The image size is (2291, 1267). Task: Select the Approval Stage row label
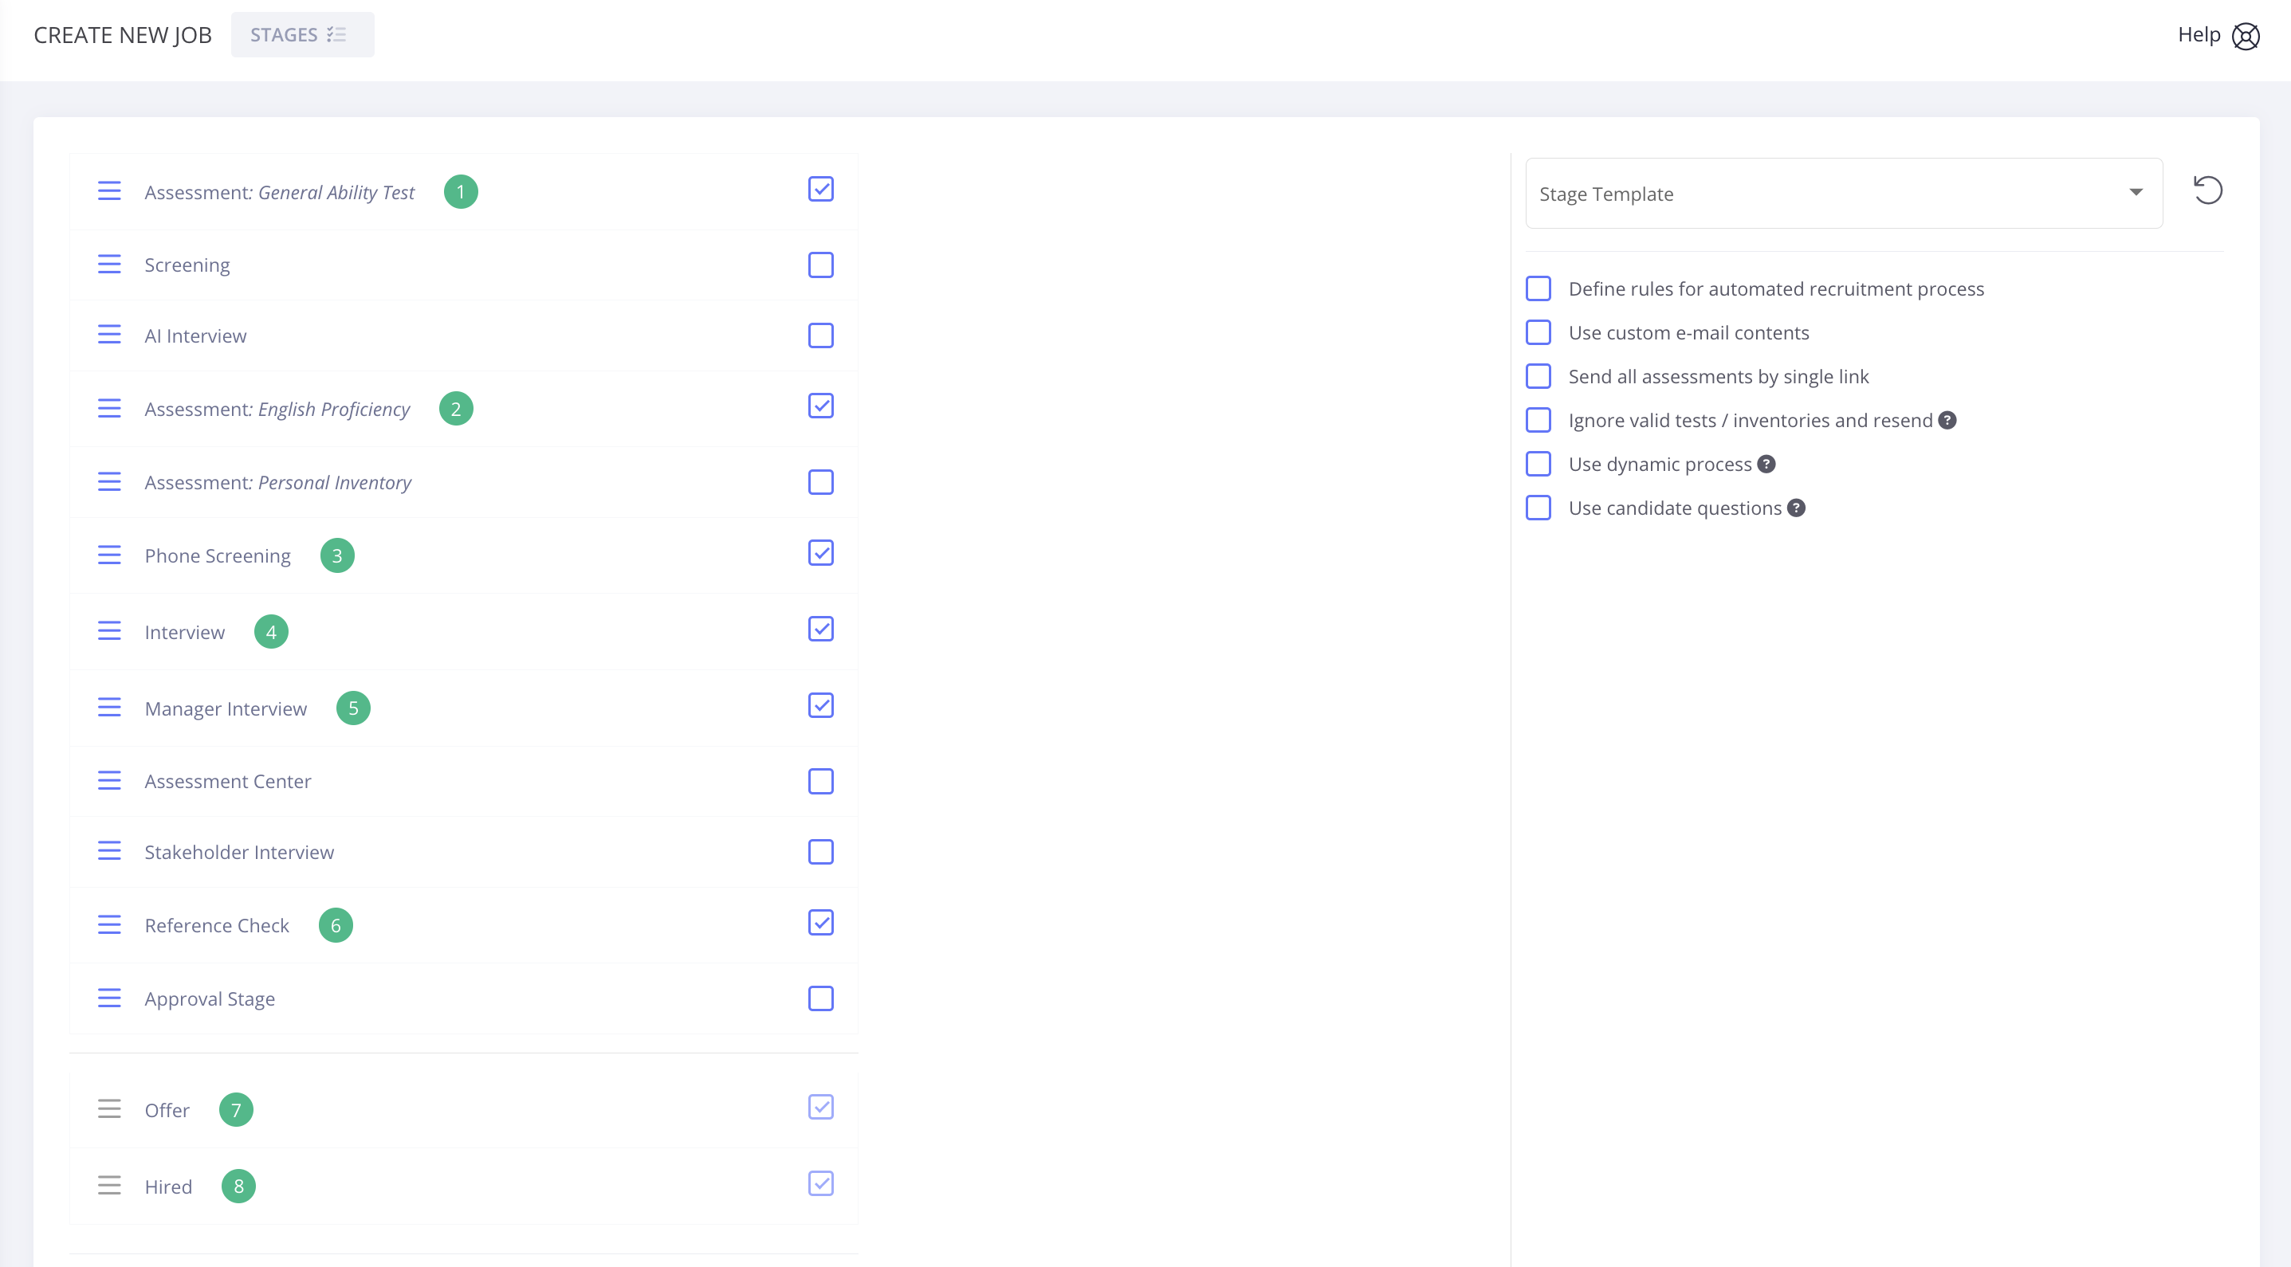point(210,999)
